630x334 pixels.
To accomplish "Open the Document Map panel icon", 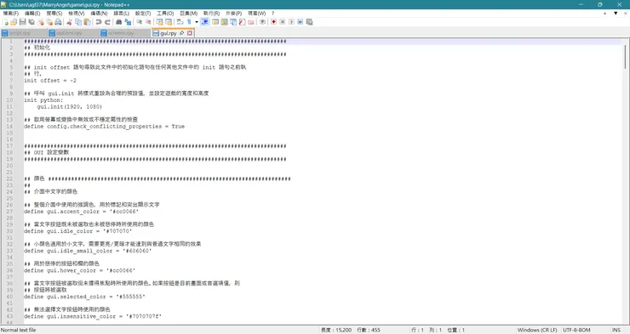I will click(224, 22).
